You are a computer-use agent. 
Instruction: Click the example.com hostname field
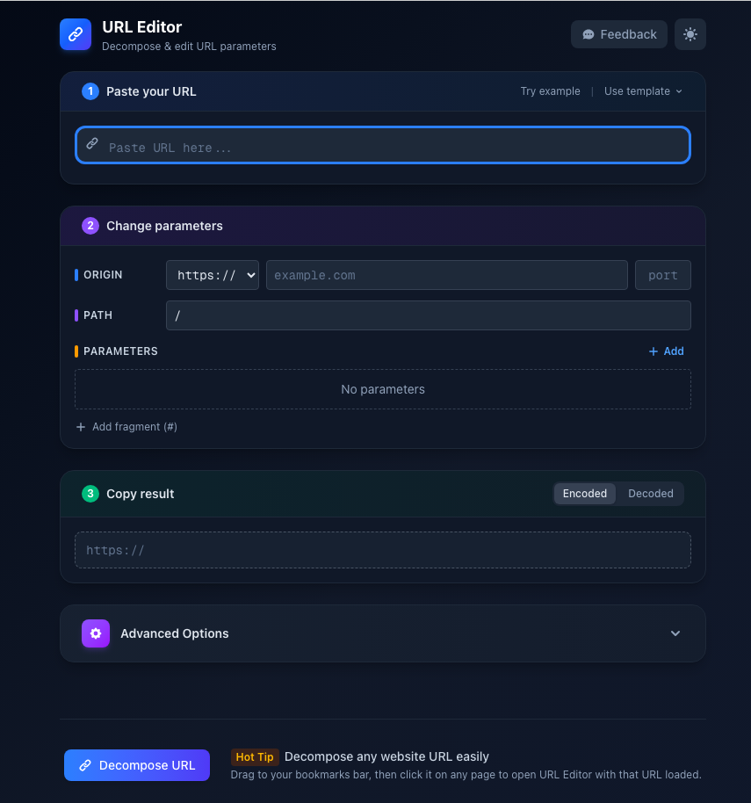(446, 275)
